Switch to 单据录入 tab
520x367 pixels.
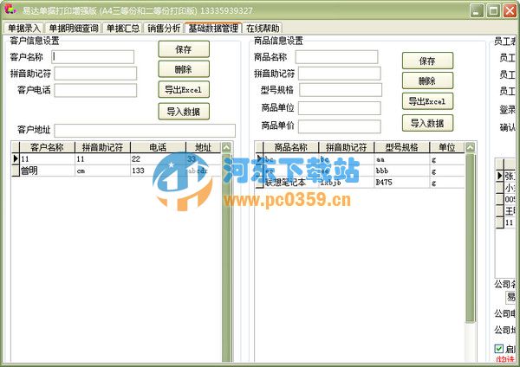[24, 29]
